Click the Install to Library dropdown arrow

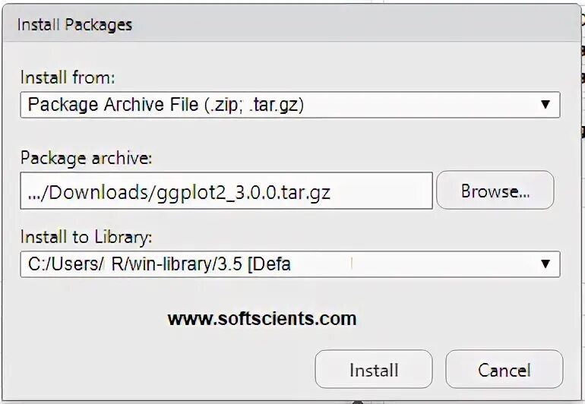(545, 264)
